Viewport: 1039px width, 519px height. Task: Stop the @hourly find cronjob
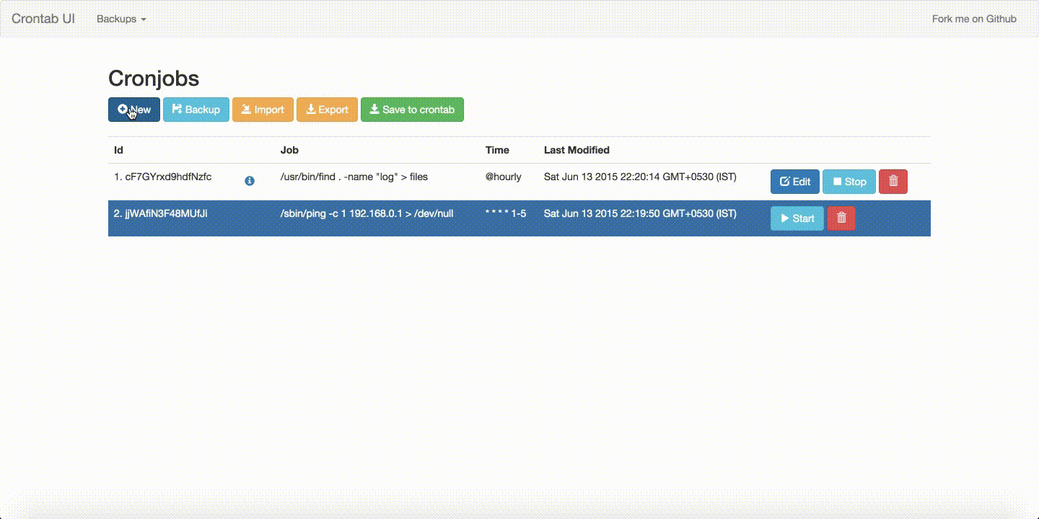(849, 182)
